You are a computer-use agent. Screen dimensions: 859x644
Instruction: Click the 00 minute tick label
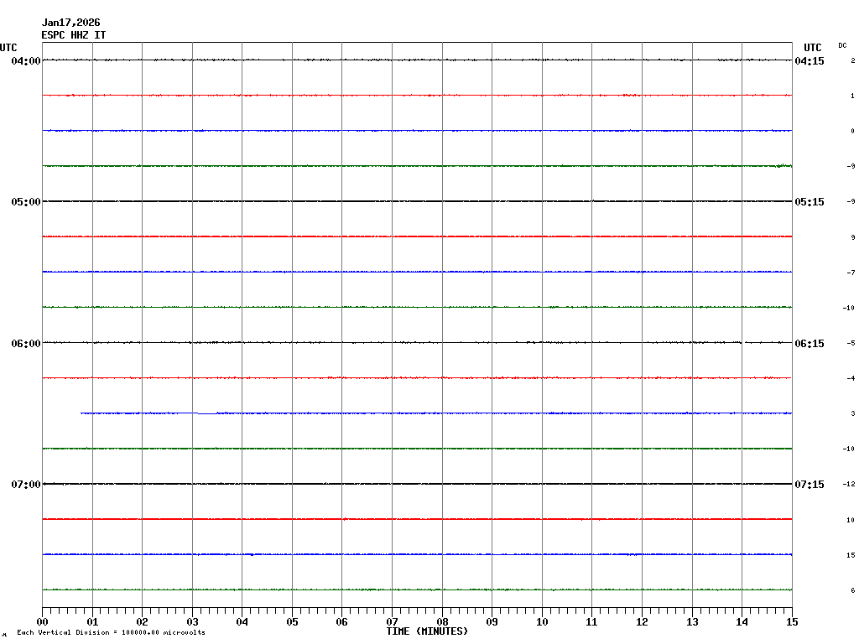tap(43, 622)
